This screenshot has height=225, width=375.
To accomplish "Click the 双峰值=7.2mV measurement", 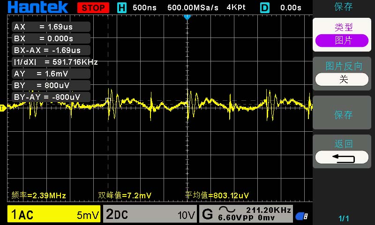I will point(125,195).
